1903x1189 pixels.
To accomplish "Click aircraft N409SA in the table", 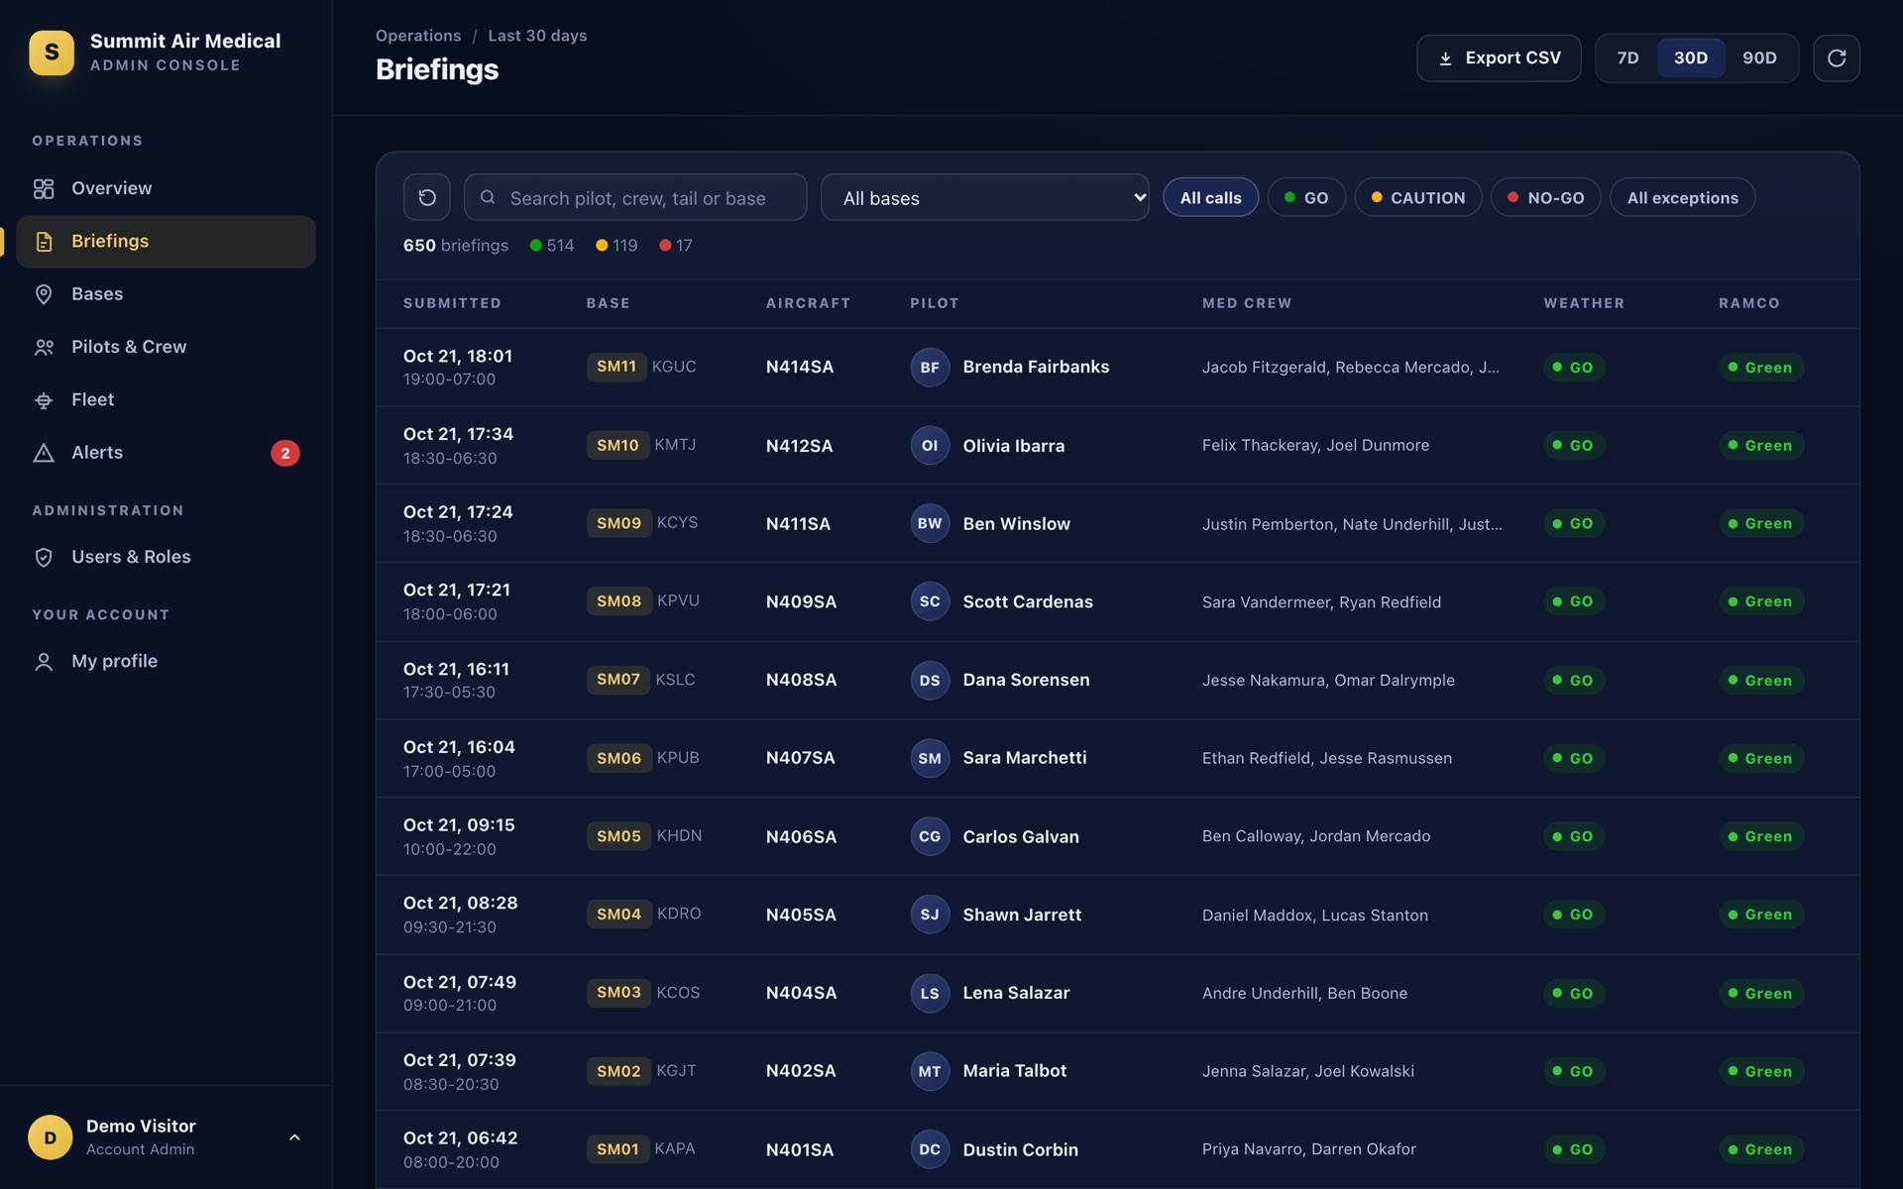I will click(801, 601).
